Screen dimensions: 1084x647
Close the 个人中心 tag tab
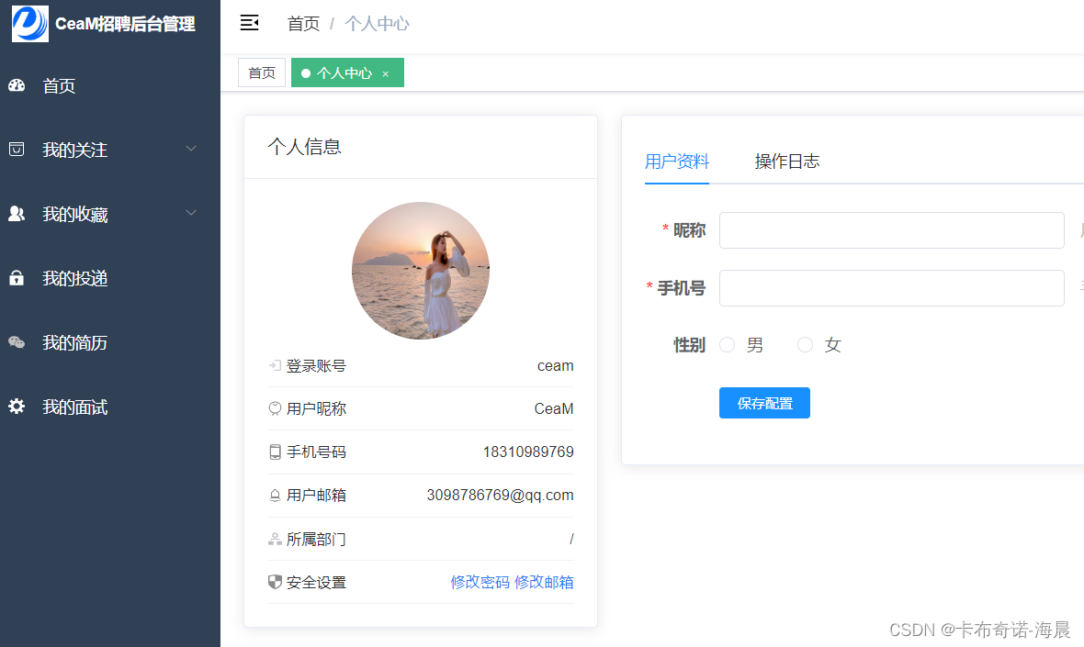click(386, 74)
